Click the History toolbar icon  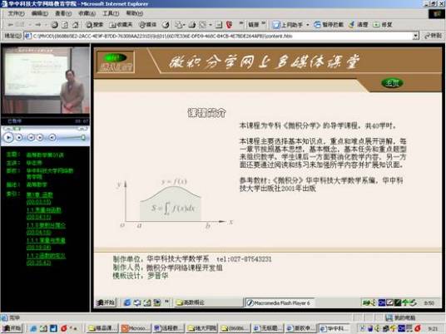[x=166, y=25]
